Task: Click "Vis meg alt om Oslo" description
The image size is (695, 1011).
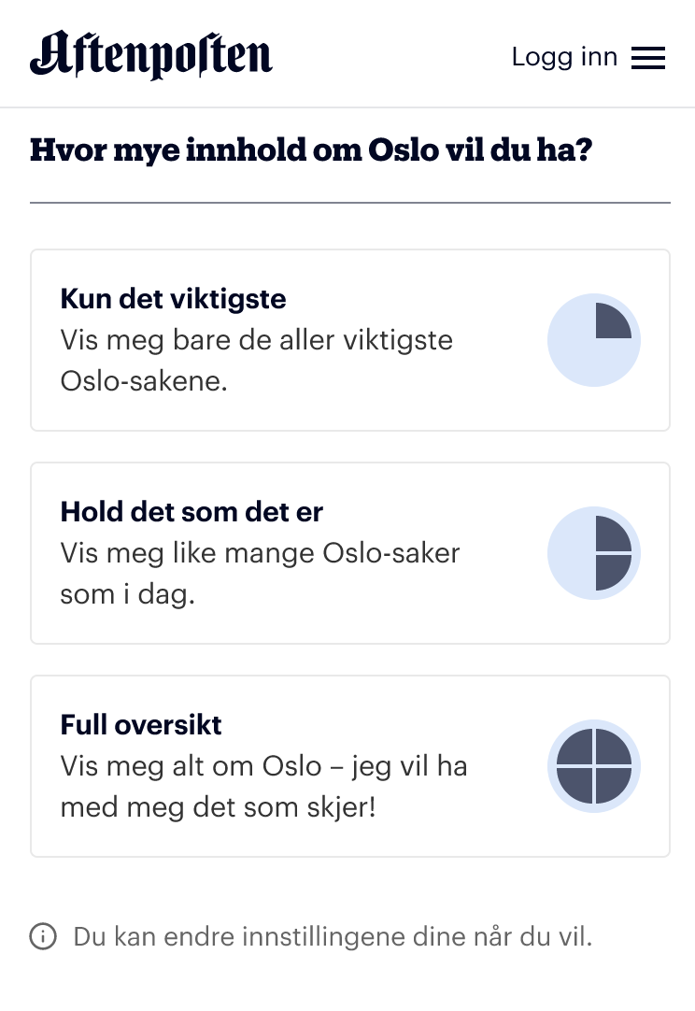Action: [x=191, y=766]
